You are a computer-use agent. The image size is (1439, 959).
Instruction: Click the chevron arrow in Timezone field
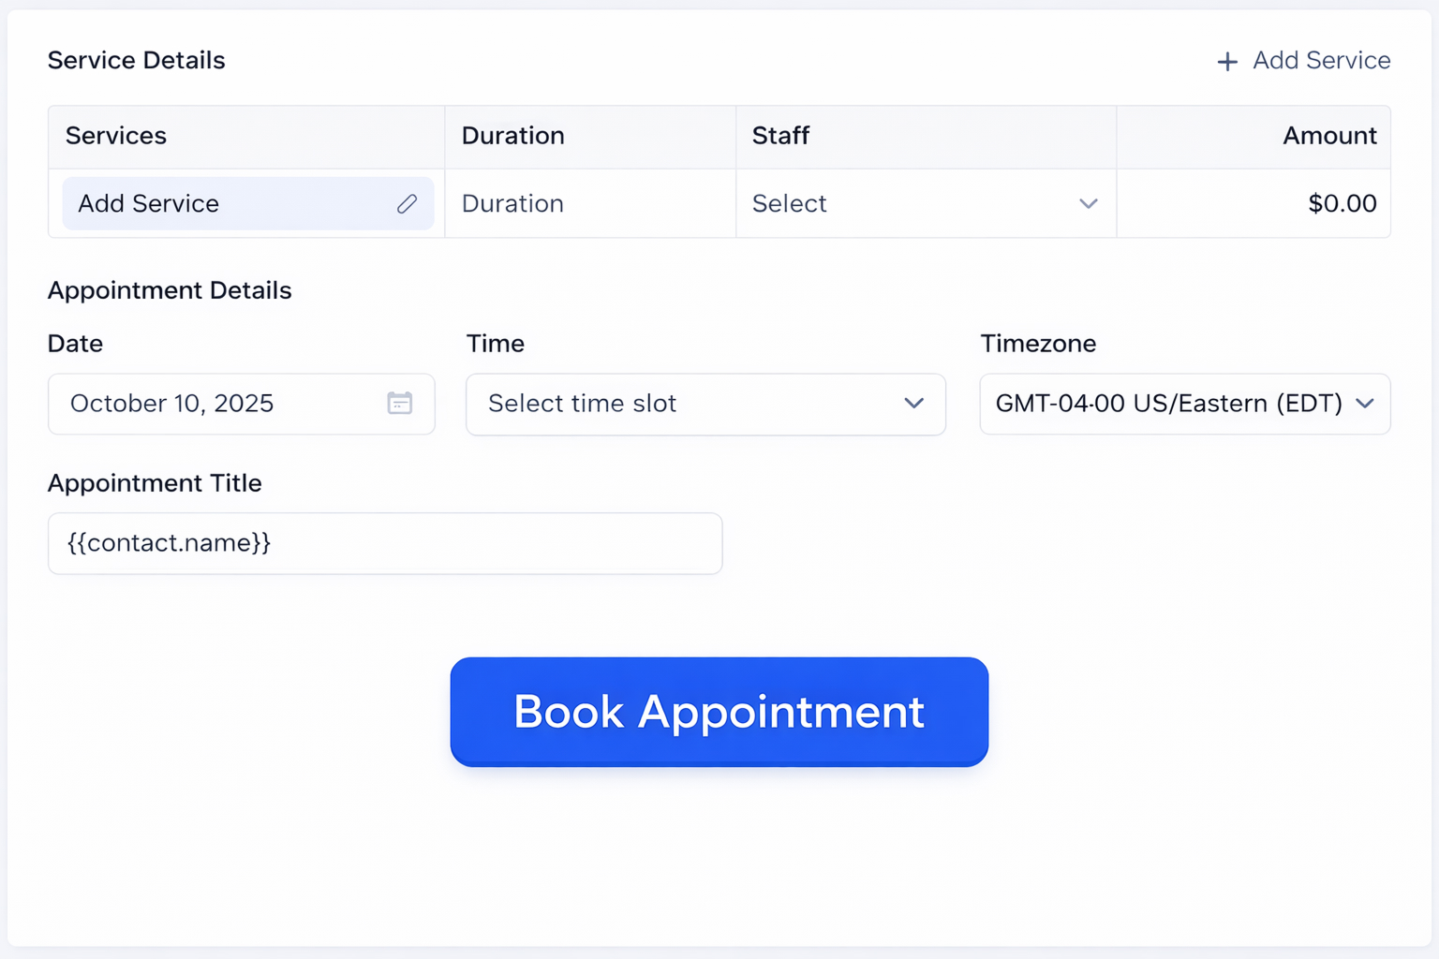(x=1365, y=404)
